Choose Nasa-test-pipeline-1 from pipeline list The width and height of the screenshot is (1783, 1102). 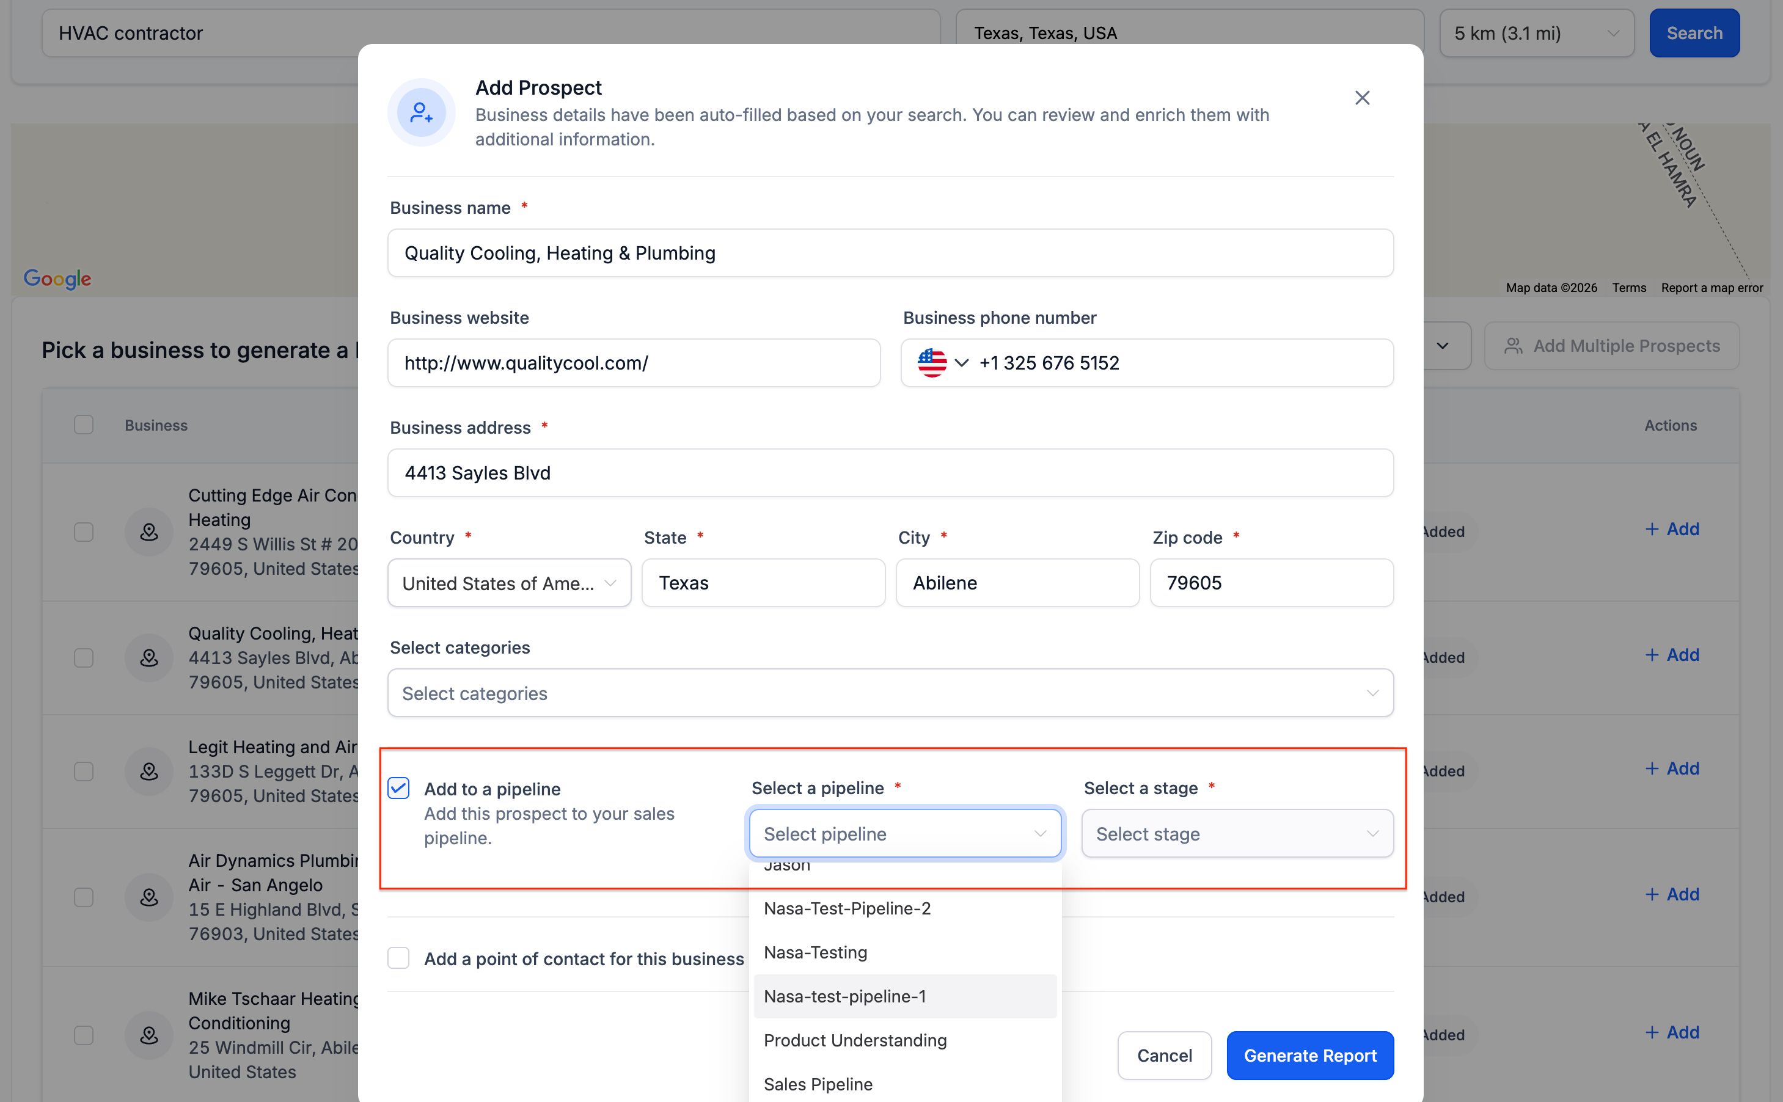click(x=845, y=996)
